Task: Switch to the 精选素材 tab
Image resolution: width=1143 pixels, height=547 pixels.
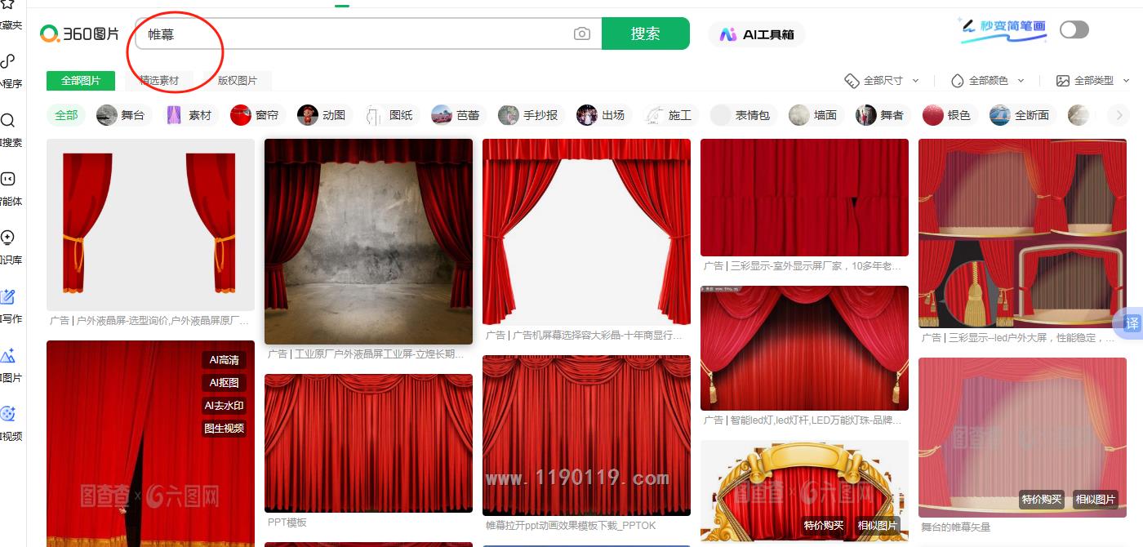Action: tap(158, 81)
